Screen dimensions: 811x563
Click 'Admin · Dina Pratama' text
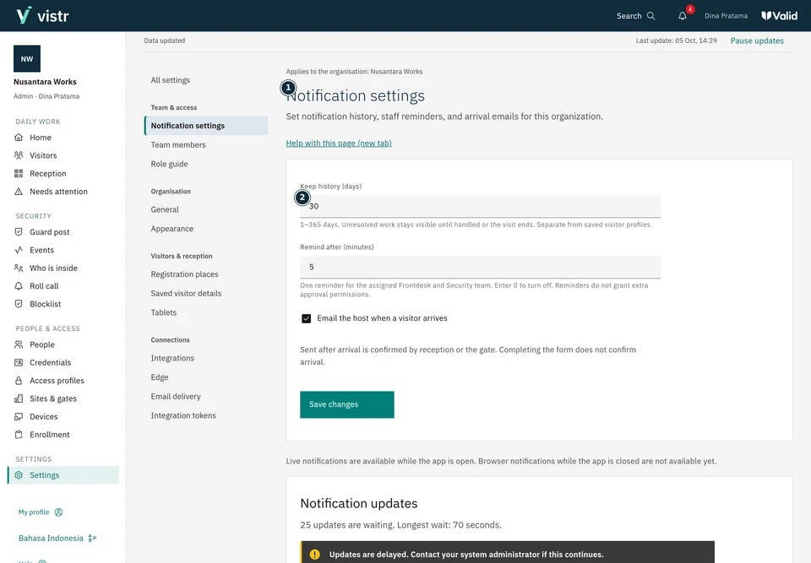pyautogui.click(x=46, y=96)
